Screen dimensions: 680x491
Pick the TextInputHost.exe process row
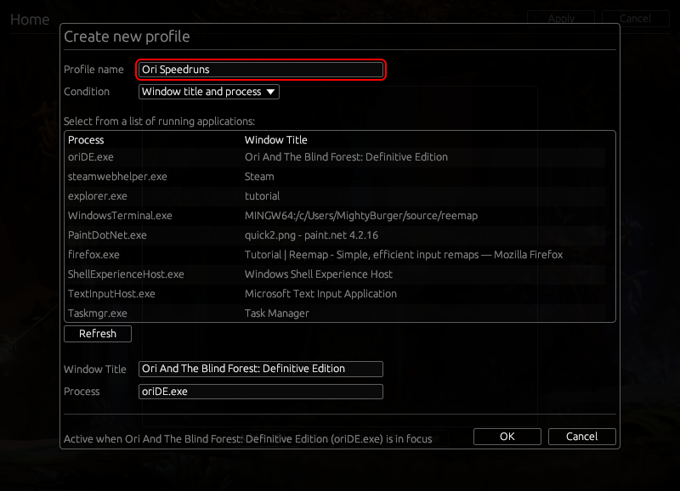[338, 294]
